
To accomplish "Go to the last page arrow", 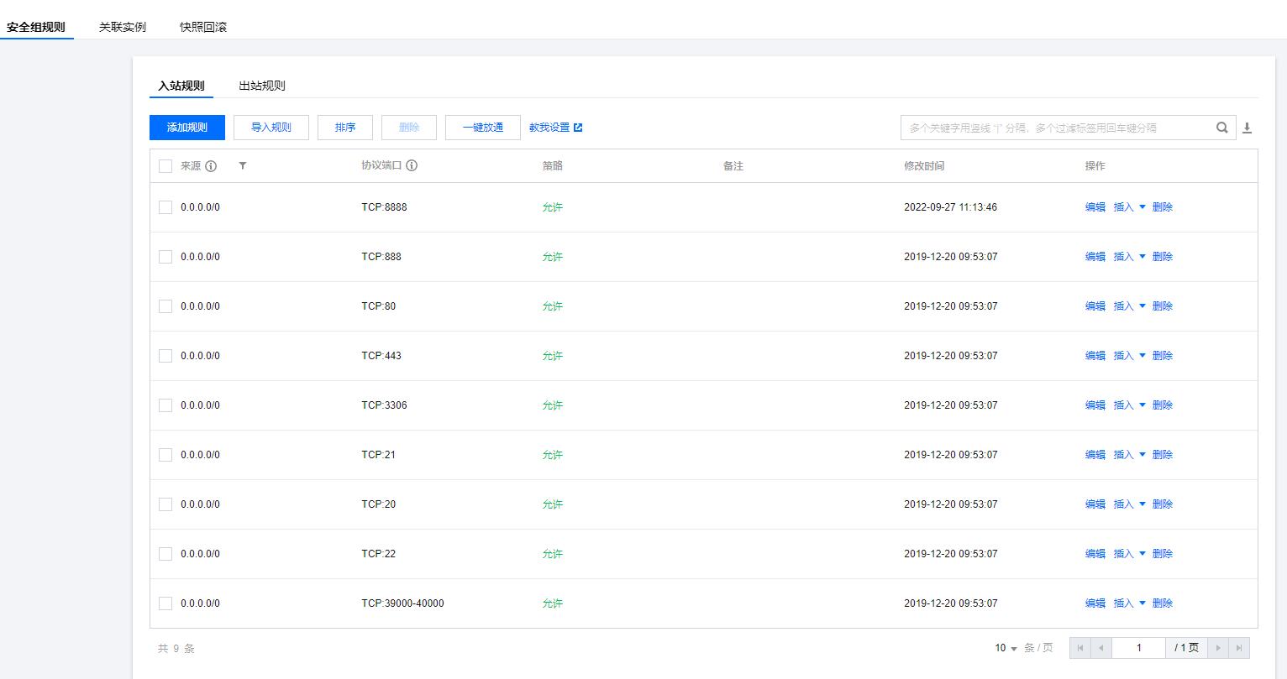I will [x=1239, y=648].
